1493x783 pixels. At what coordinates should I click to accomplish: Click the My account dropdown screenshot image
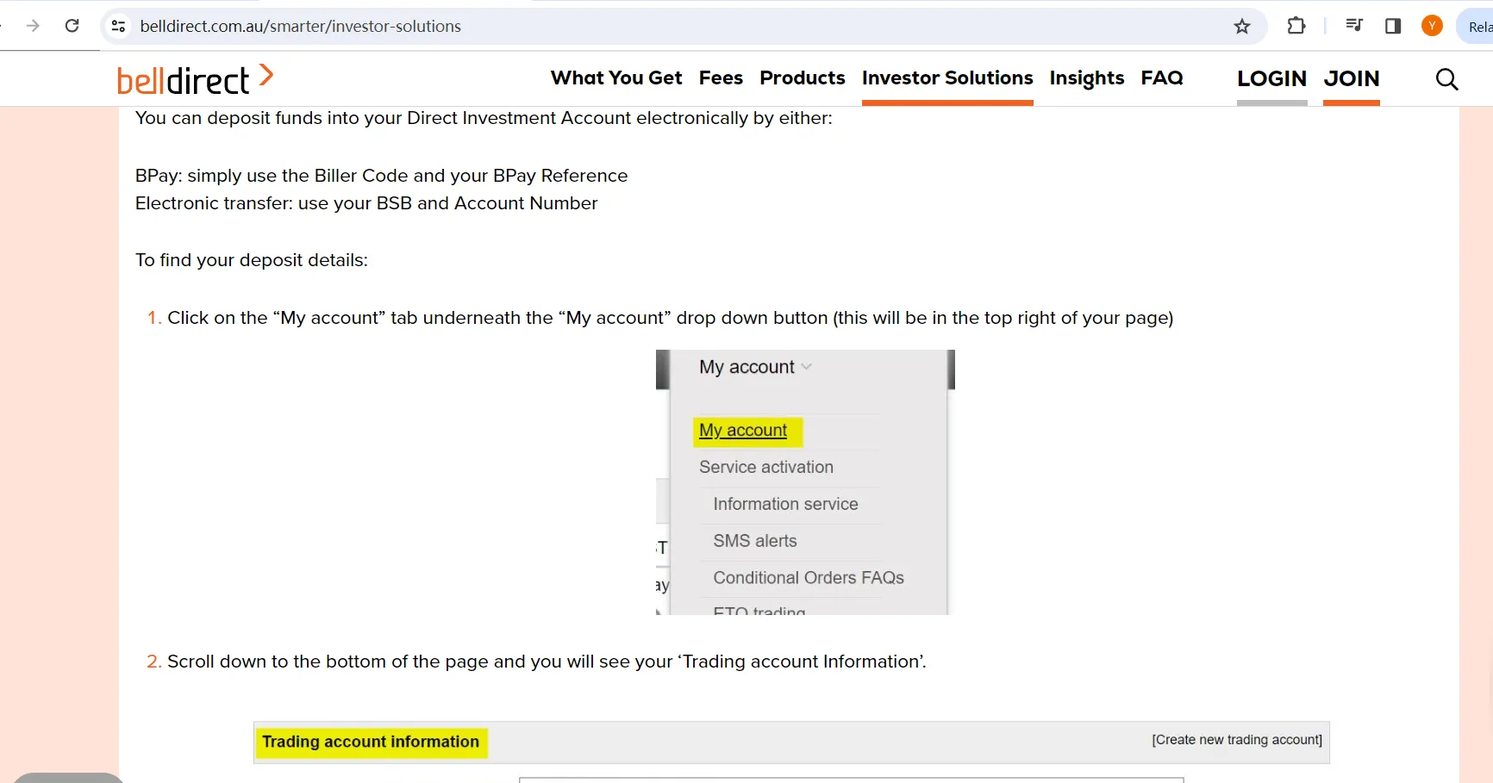(x=805, y=482)
